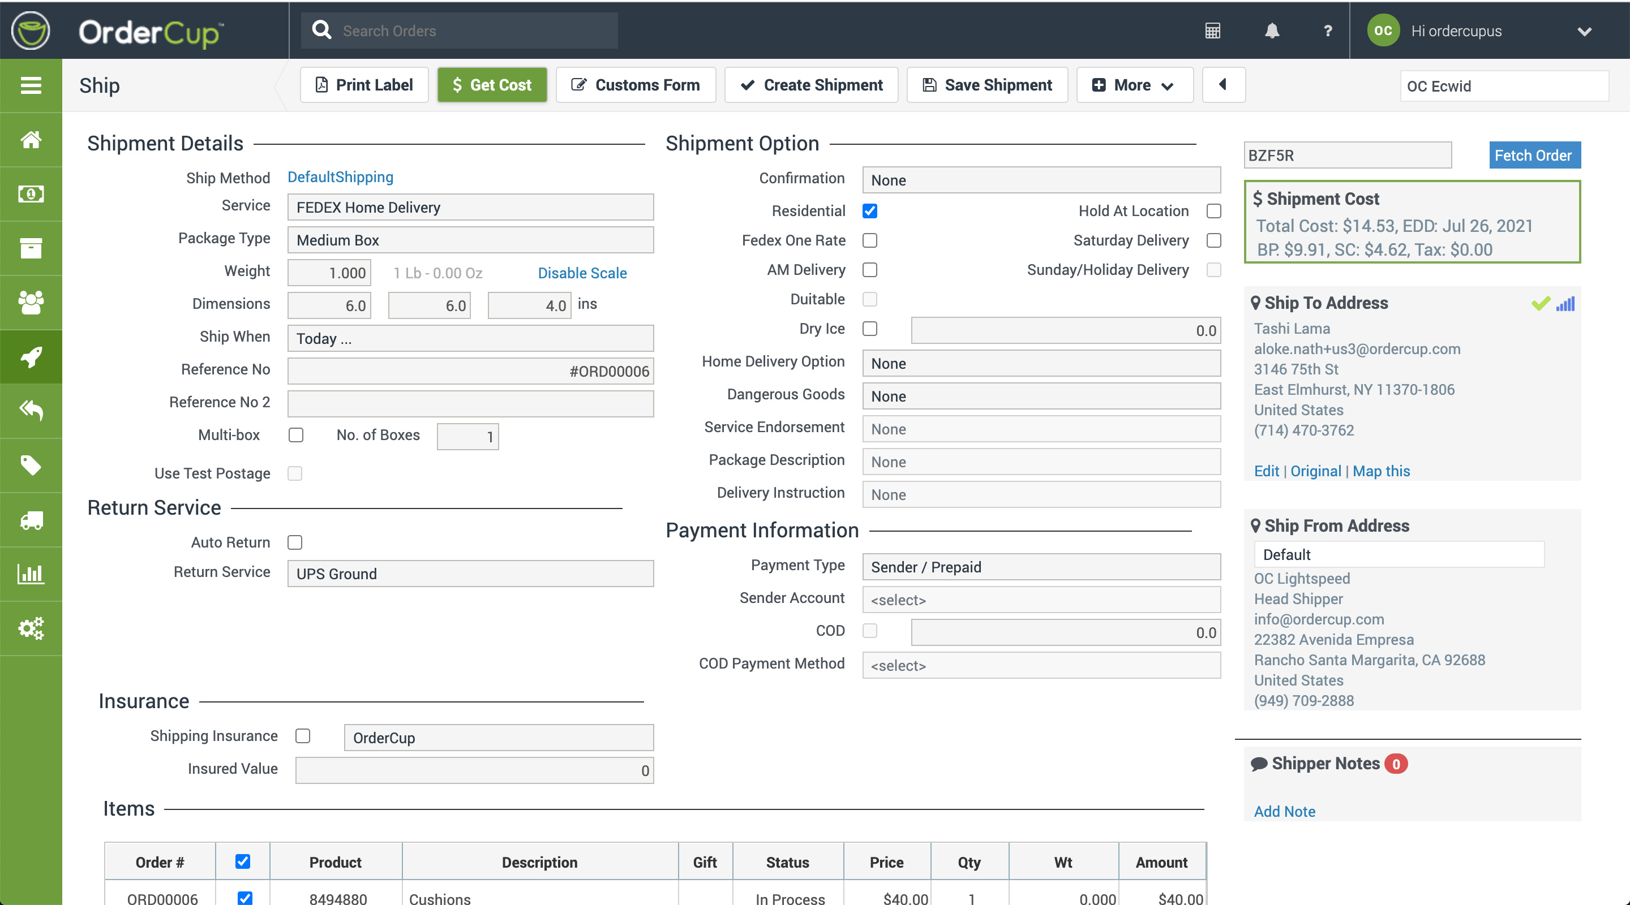
Task: Uncheck the ORD00006 item row checkbox
Action: tap(245, 898)
